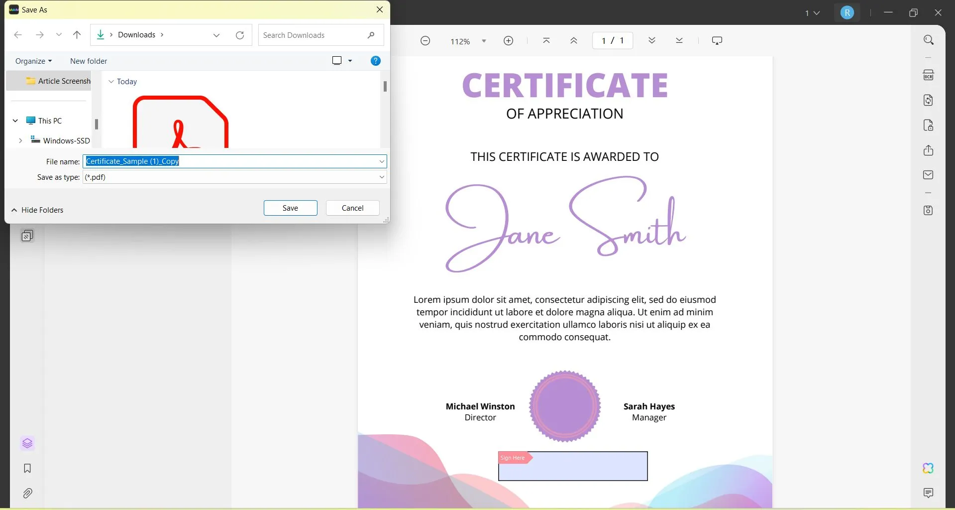Click the Jane Smith signature text
This screenshot has width=955, height=510.
coord(565,224)
